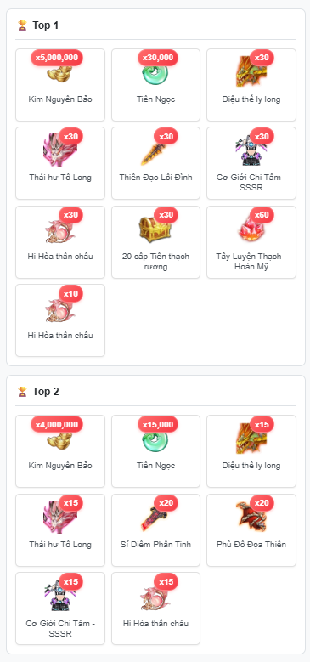Viewport: 310px width, 662px height.
Task: Click Cơ Giới Chi Tâm - SSSR label in Top 2
Action: click(60, 629)
